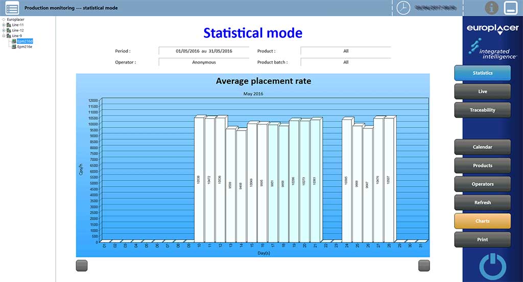
Task: Click the Period date range field
Action: point(204,51)
